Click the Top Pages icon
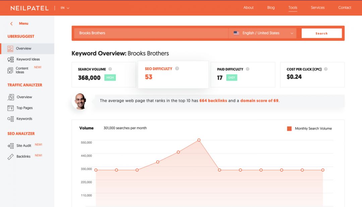The height and width of the screenshot is (207, 362). click(10, 108)
